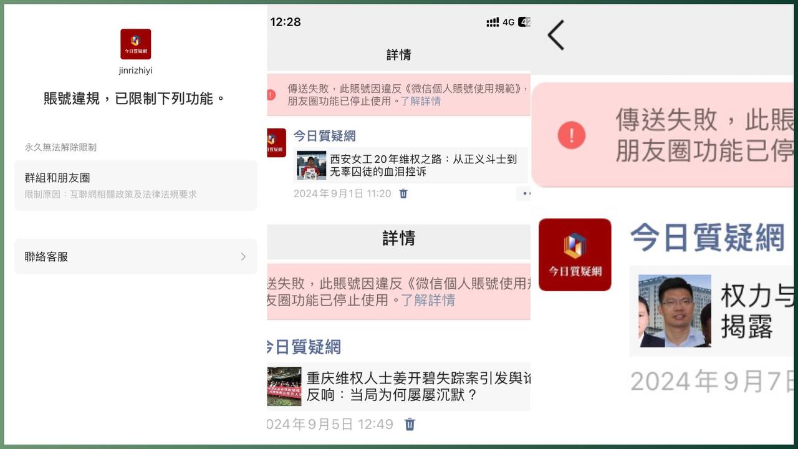Tap the 了解詳情 link in first banner
The width and height of the screenshot is (798, 449).
pos(420,101)
